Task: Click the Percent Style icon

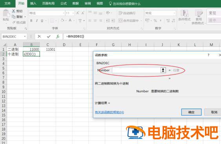Action: click(155, 20)
